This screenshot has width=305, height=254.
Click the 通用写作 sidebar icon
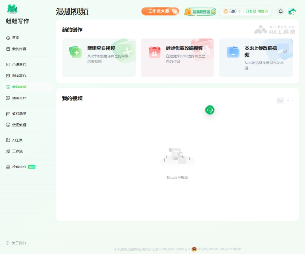pyautogui.click(x=8, y=98)
